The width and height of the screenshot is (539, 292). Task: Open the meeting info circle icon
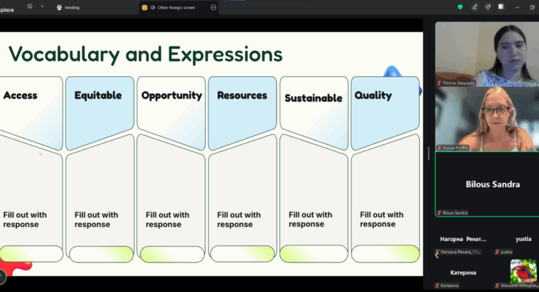[x=30, y=6]
